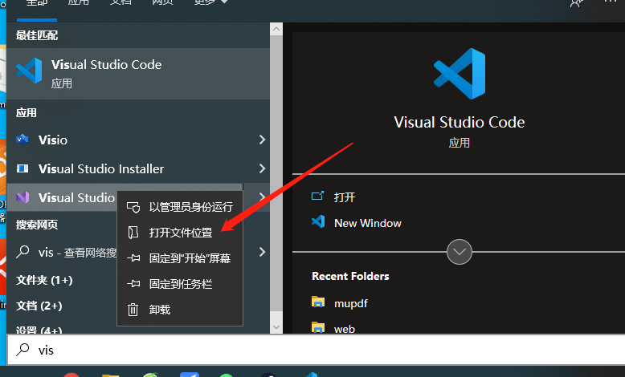This screenshot has width=625, height=377.
Task: Click the Visio app icon
Action: coord(22,140)
